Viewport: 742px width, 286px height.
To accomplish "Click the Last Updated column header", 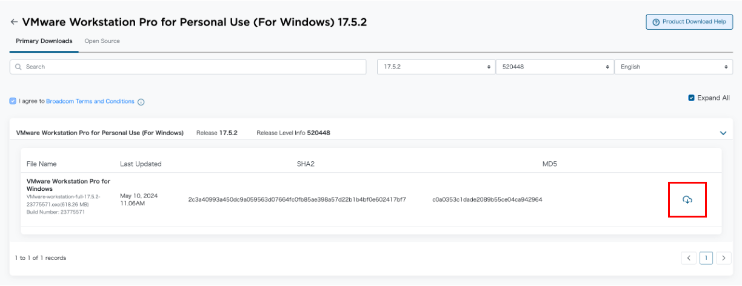I will click(141, 164).
